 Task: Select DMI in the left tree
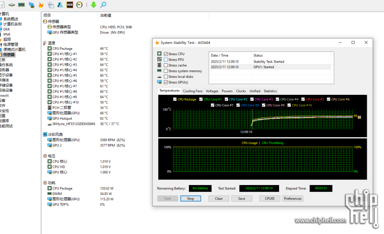[6, 29]
